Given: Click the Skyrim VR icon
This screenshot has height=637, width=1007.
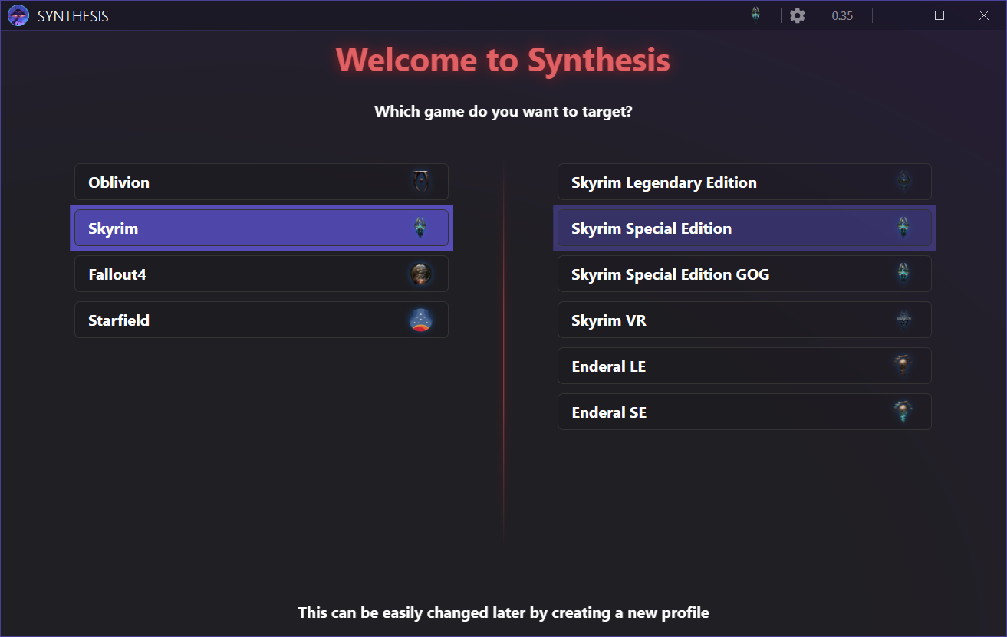Looking at the screenshot, I should point(903,320).
